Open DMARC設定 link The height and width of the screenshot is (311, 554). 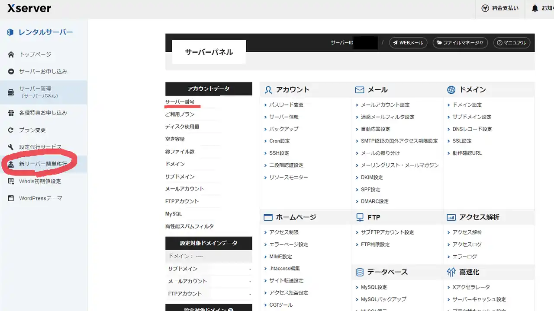(x=375, y=202)
